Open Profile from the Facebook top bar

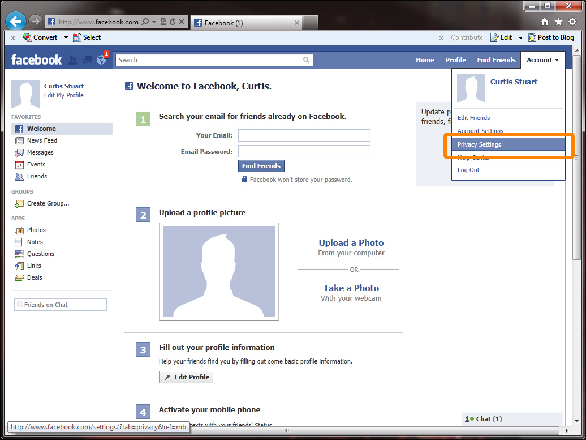pyautogui.click(x=455, y=60)
